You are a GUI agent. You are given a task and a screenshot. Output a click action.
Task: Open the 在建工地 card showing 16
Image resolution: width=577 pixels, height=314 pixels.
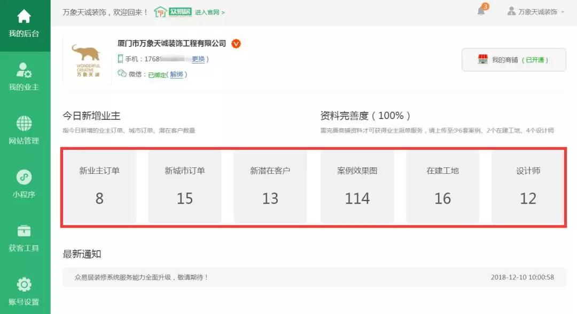coord(442,187)
